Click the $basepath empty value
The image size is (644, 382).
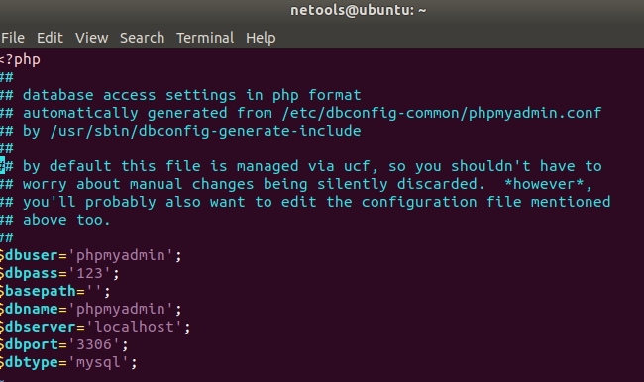point(94,291)
